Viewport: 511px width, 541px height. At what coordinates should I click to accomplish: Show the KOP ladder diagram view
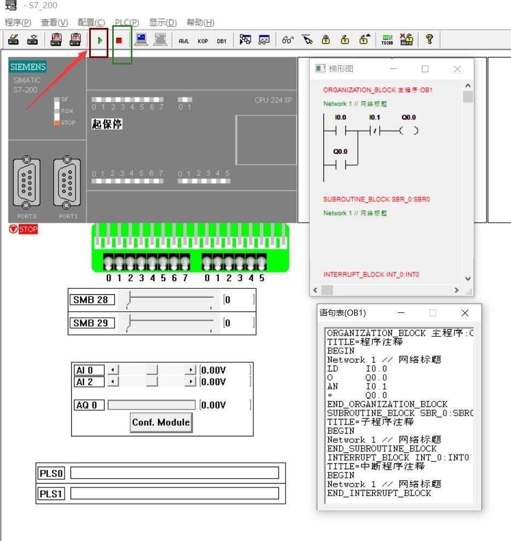pos(203,41)
